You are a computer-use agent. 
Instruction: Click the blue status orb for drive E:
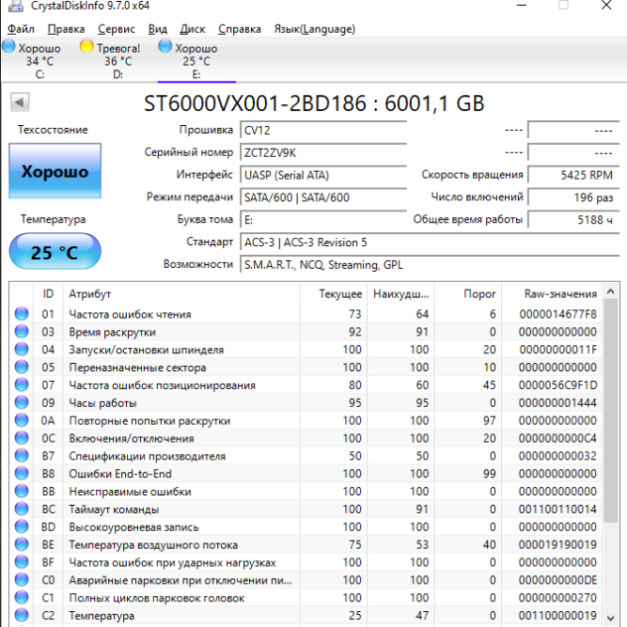[166, 47]
